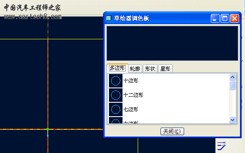Minimize the 草绘器调色板 window
Viewport: 245px width, 153px height.
click(x=215, y=19)
